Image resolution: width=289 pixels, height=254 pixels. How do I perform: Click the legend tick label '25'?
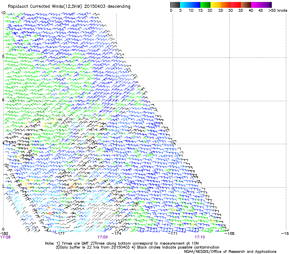(221, 11)
